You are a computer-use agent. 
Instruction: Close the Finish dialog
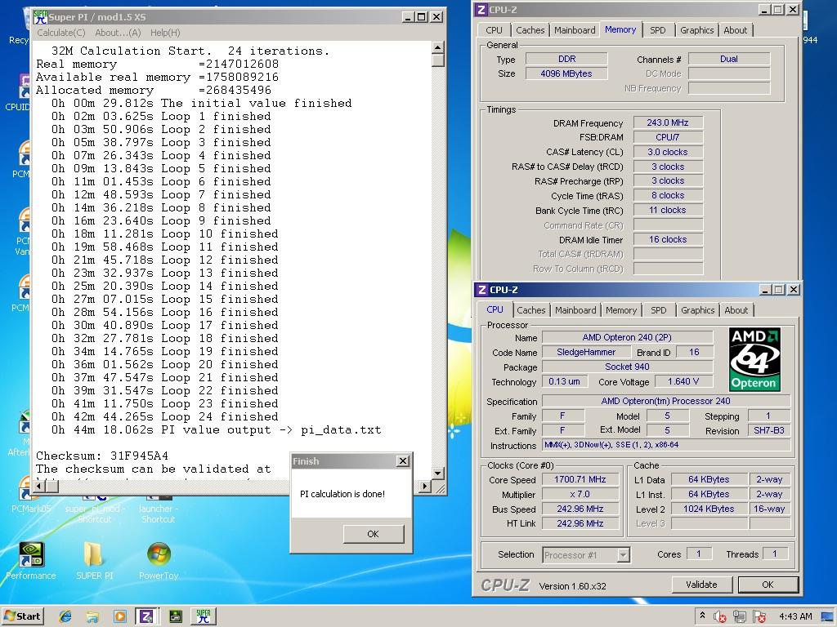(404, 460)
